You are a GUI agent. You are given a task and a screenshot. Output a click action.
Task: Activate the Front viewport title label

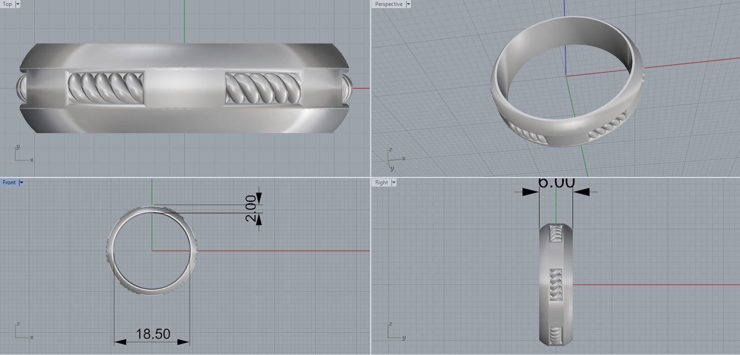[x=9, y=182]
